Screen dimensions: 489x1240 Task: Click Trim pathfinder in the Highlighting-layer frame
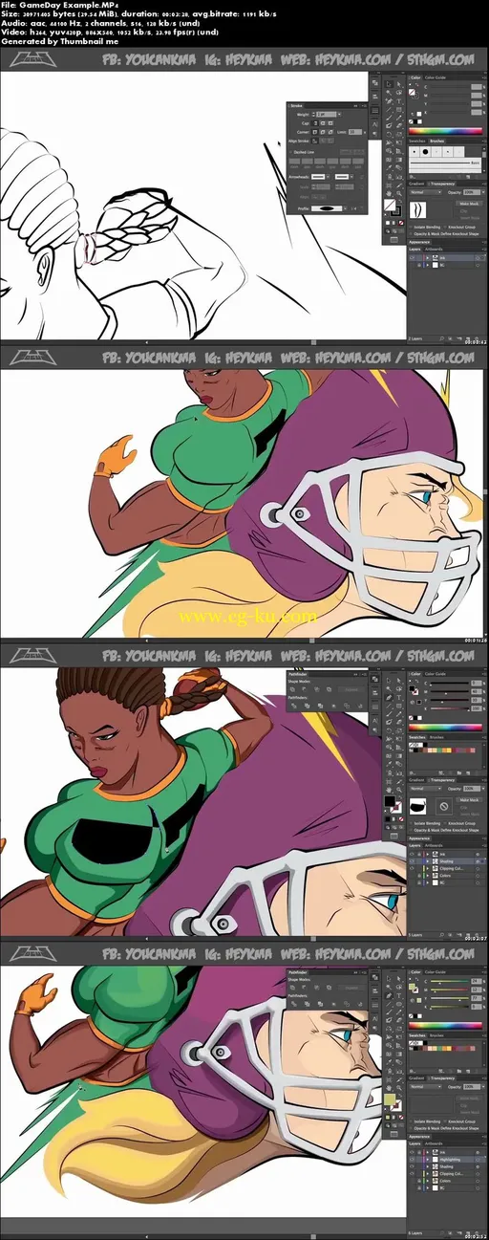(308, 1004)
